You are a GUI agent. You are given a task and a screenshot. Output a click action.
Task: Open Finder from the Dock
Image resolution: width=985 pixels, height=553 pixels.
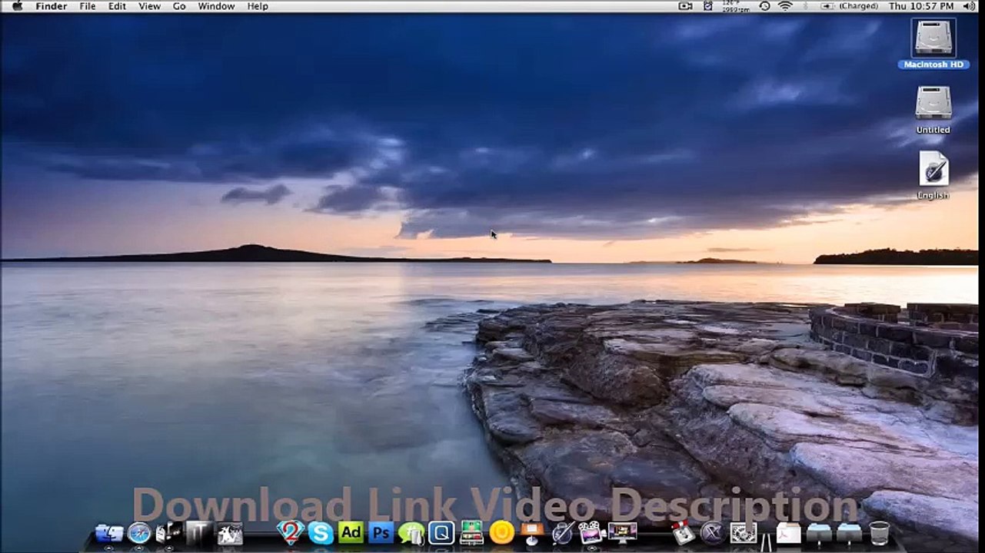(108, 533)
